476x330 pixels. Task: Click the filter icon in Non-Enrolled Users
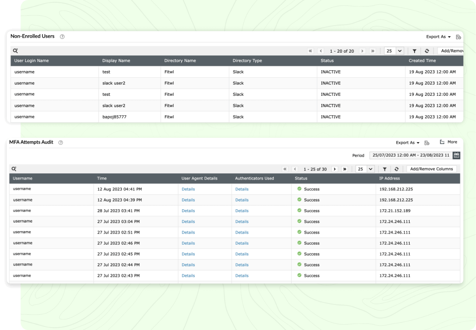pyautogui.click(x=415, y=51)
